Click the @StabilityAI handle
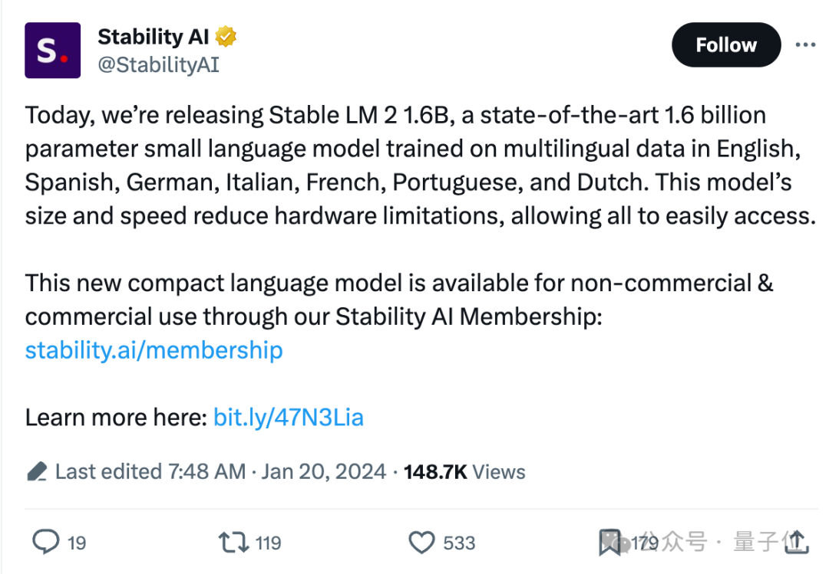The height and width of the screenshot is (574, 829). pyautogui.click(x=158, y=64)
